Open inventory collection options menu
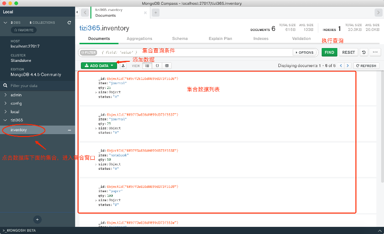Viewport: 384px width, 234px height. 69,130
